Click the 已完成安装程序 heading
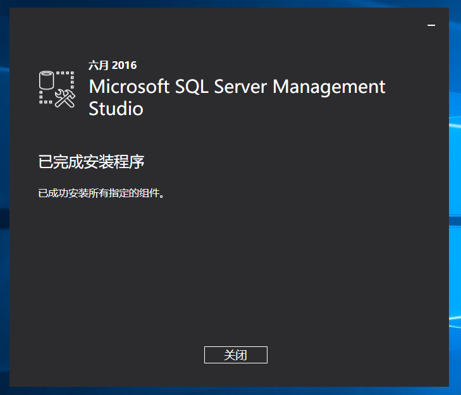The height and width of the screenshot is (395, 461). coord(92,162)
